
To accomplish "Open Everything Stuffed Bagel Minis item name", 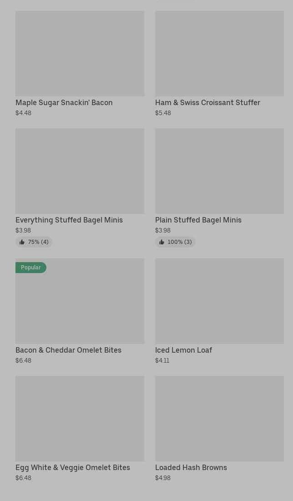I will [69, 220].
